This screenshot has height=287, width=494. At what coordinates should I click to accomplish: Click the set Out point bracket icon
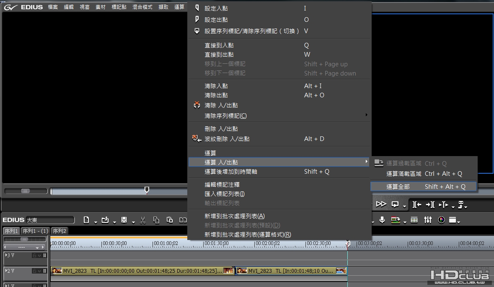point(430,205)
